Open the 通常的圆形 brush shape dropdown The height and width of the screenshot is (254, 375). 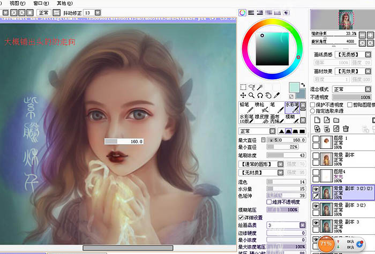pos(261,164)
